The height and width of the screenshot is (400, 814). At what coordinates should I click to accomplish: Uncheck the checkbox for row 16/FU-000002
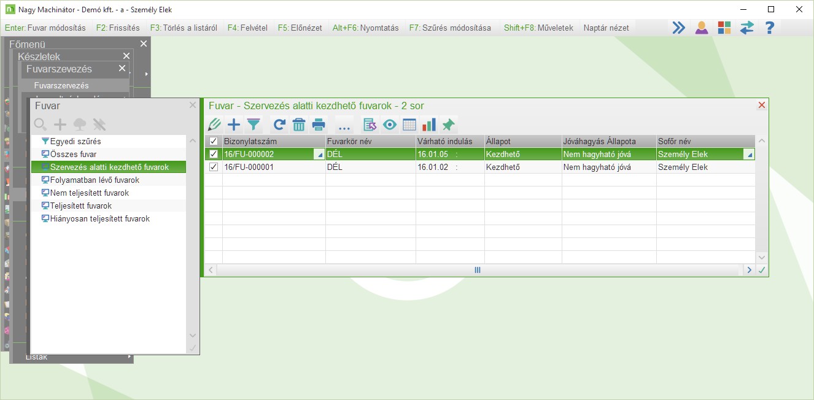(214, 154)
